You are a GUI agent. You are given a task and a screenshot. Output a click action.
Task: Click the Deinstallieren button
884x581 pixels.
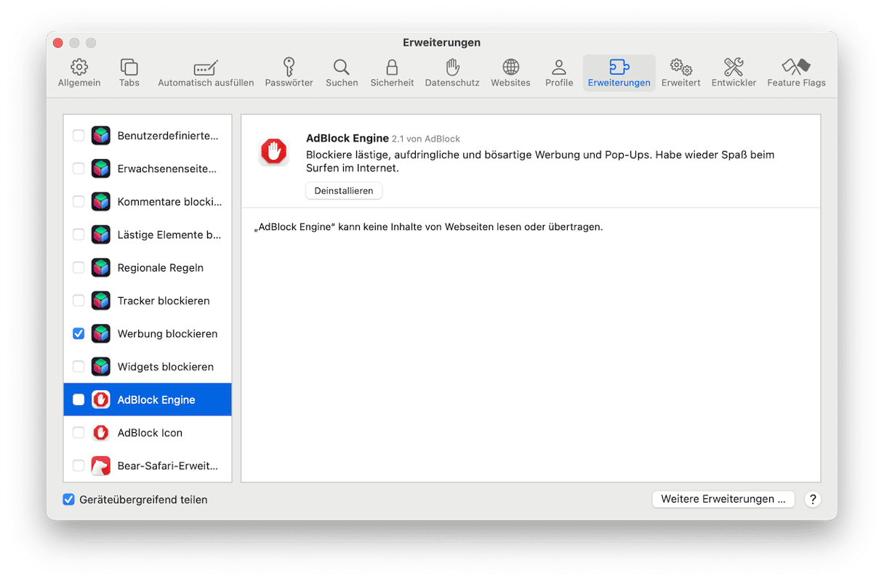[344, 191]
